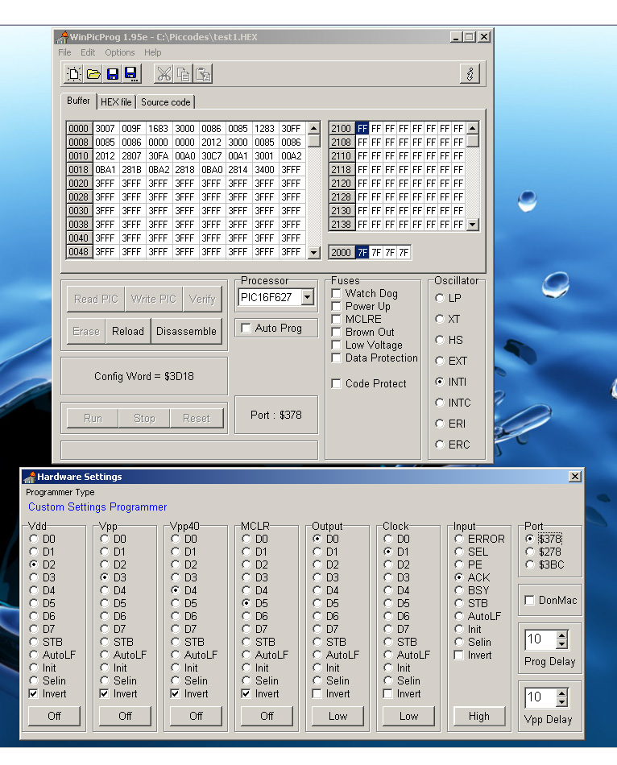Click the Reload button
This screenshot has height=765, width=617.
(x=128, y=331)
